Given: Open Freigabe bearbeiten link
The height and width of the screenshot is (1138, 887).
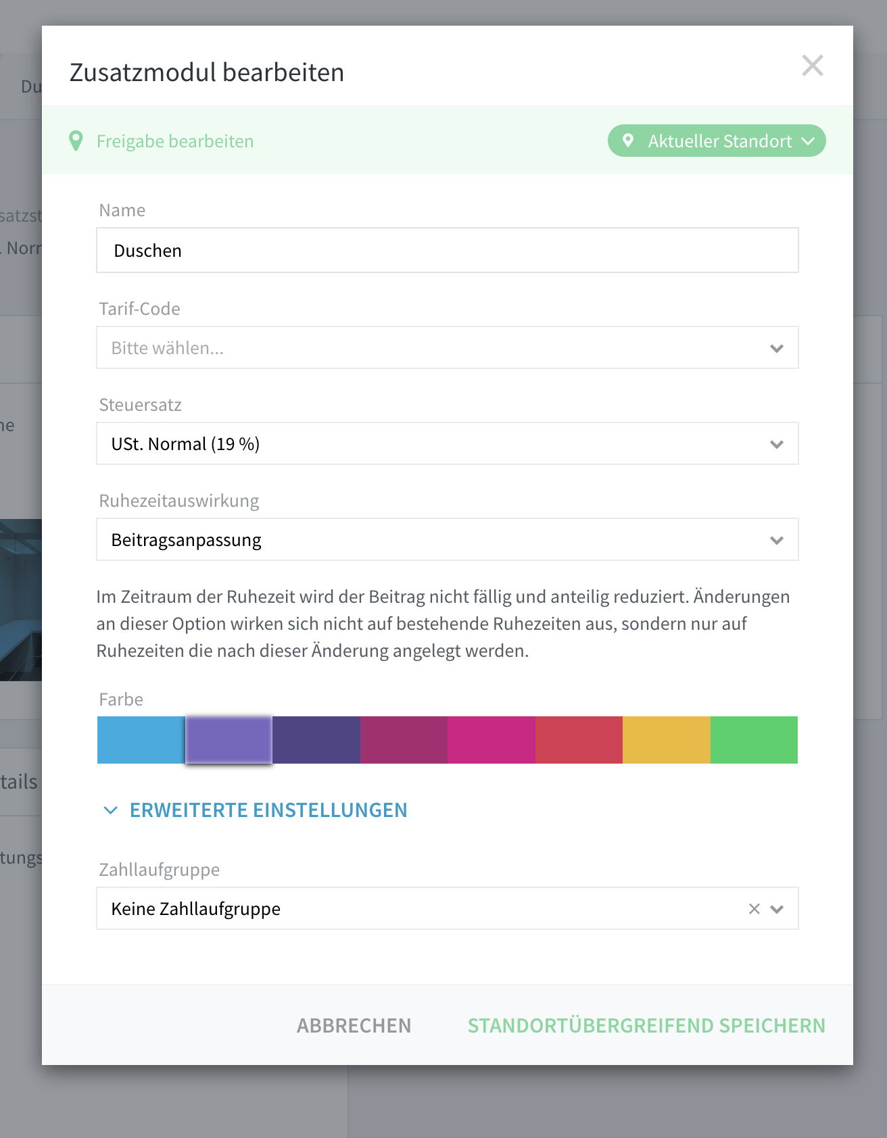Looking at the screenshot, I should click(175, 141).
